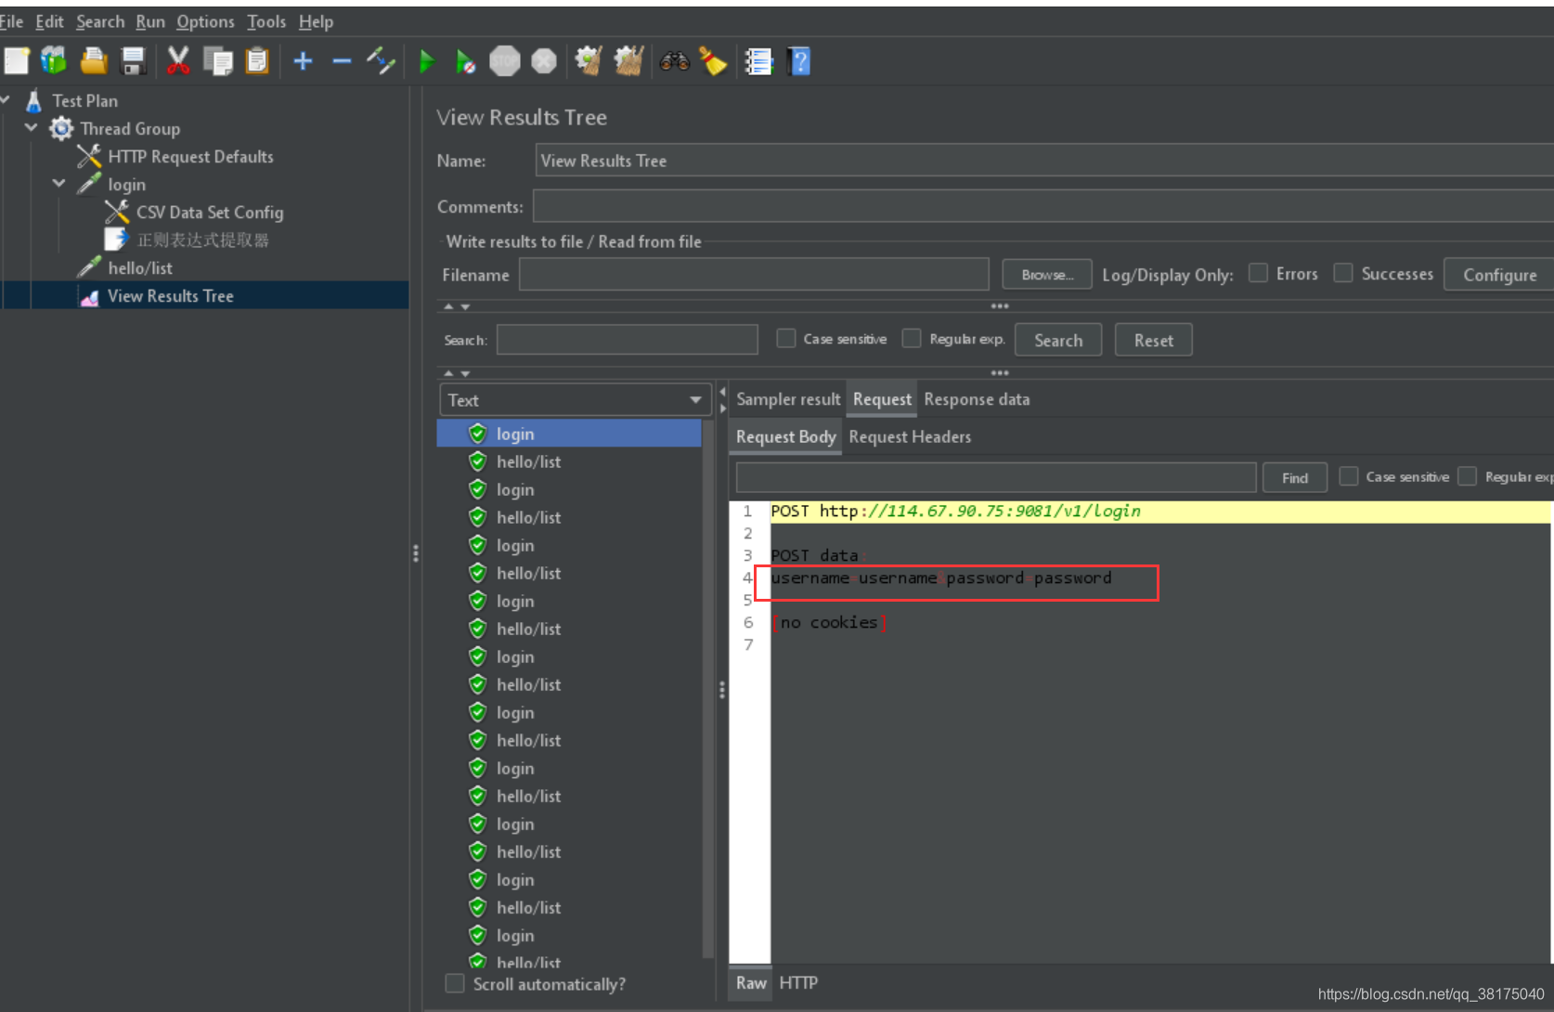Open the Options menu

pos(205,21)
